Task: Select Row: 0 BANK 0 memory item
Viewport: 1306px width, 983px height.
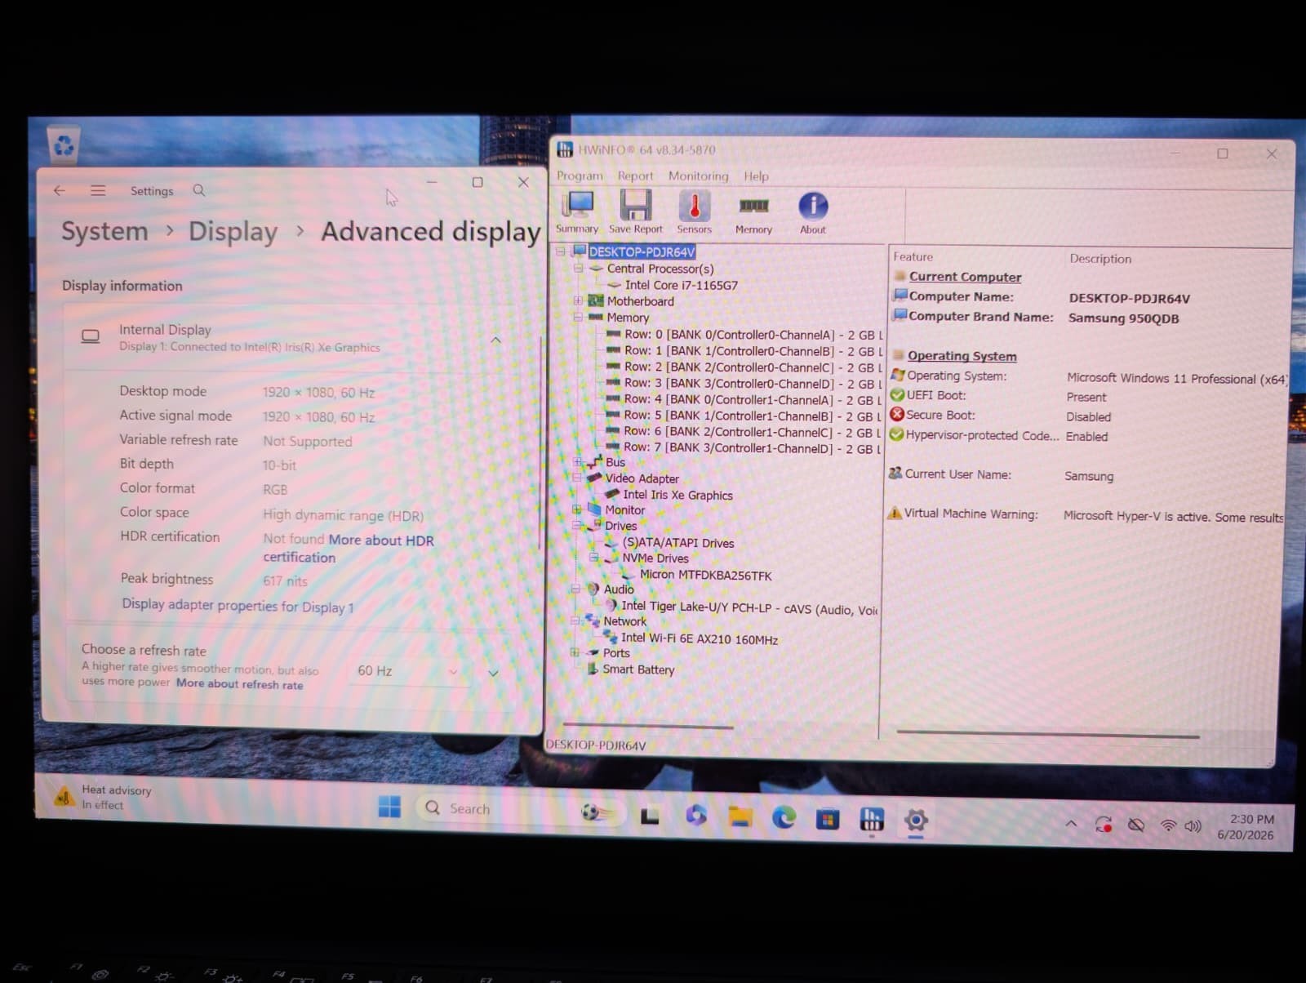Action: [752, 335]
